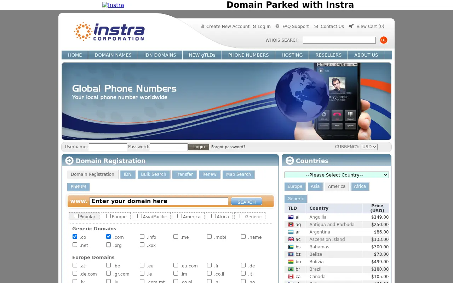Open the NEW gTLDs menu
Viewport: 453px width, 283px height.
pyautogui.click(x=202, y=55)
